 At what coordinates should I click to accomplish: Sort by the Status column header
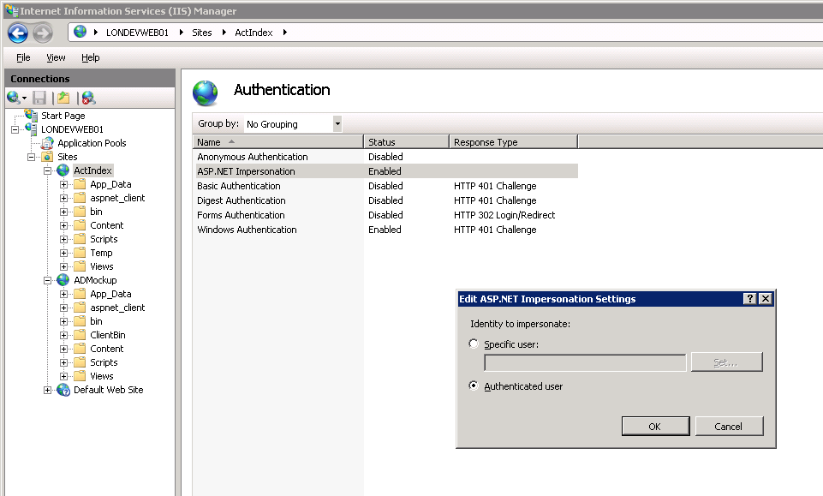[x=406, y=141]
